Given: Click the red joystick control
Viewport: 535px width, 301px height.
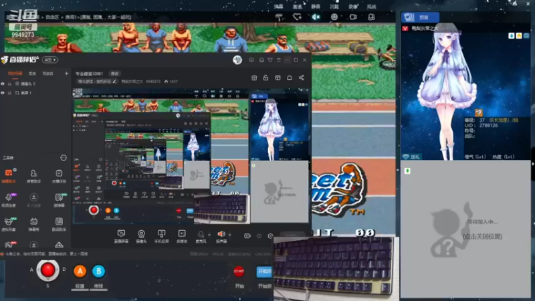Looking at the screenshot, I should (x=47, y=270).
